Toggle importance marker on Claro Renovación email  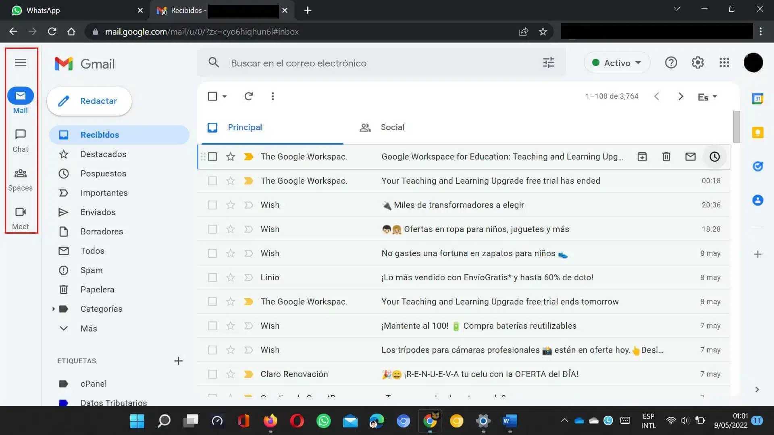tap(249, 374)
